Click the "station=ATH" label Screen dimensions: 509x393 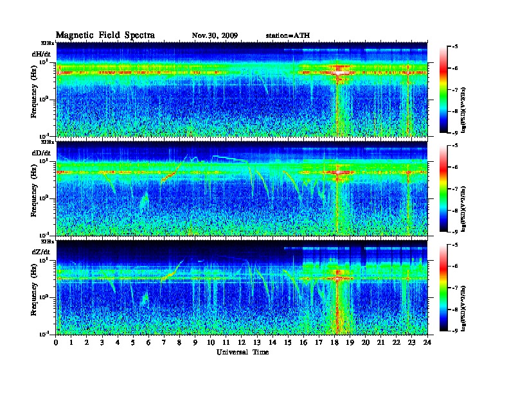[288, 35]
